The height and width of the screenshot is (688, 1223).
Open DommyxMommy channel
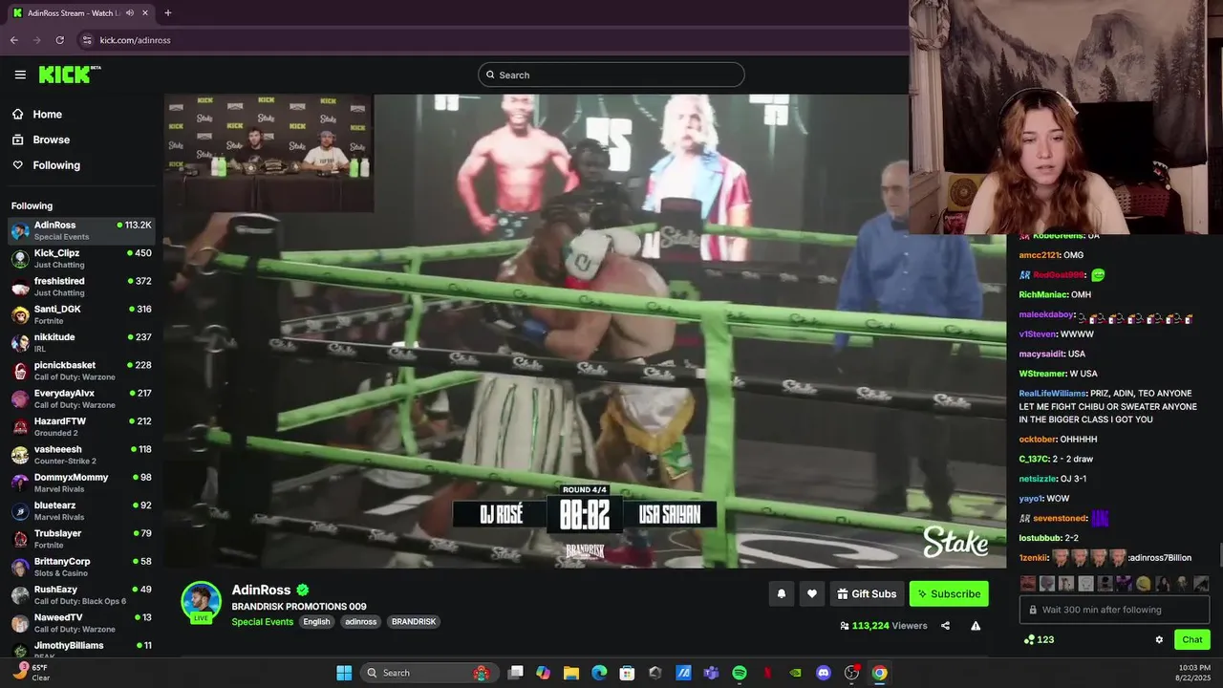[x=81, y=483]
